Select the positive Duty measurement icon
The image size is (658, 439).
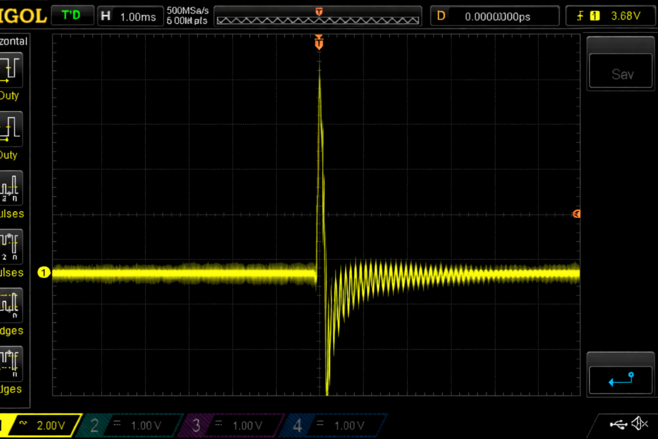tap(11, 69)
